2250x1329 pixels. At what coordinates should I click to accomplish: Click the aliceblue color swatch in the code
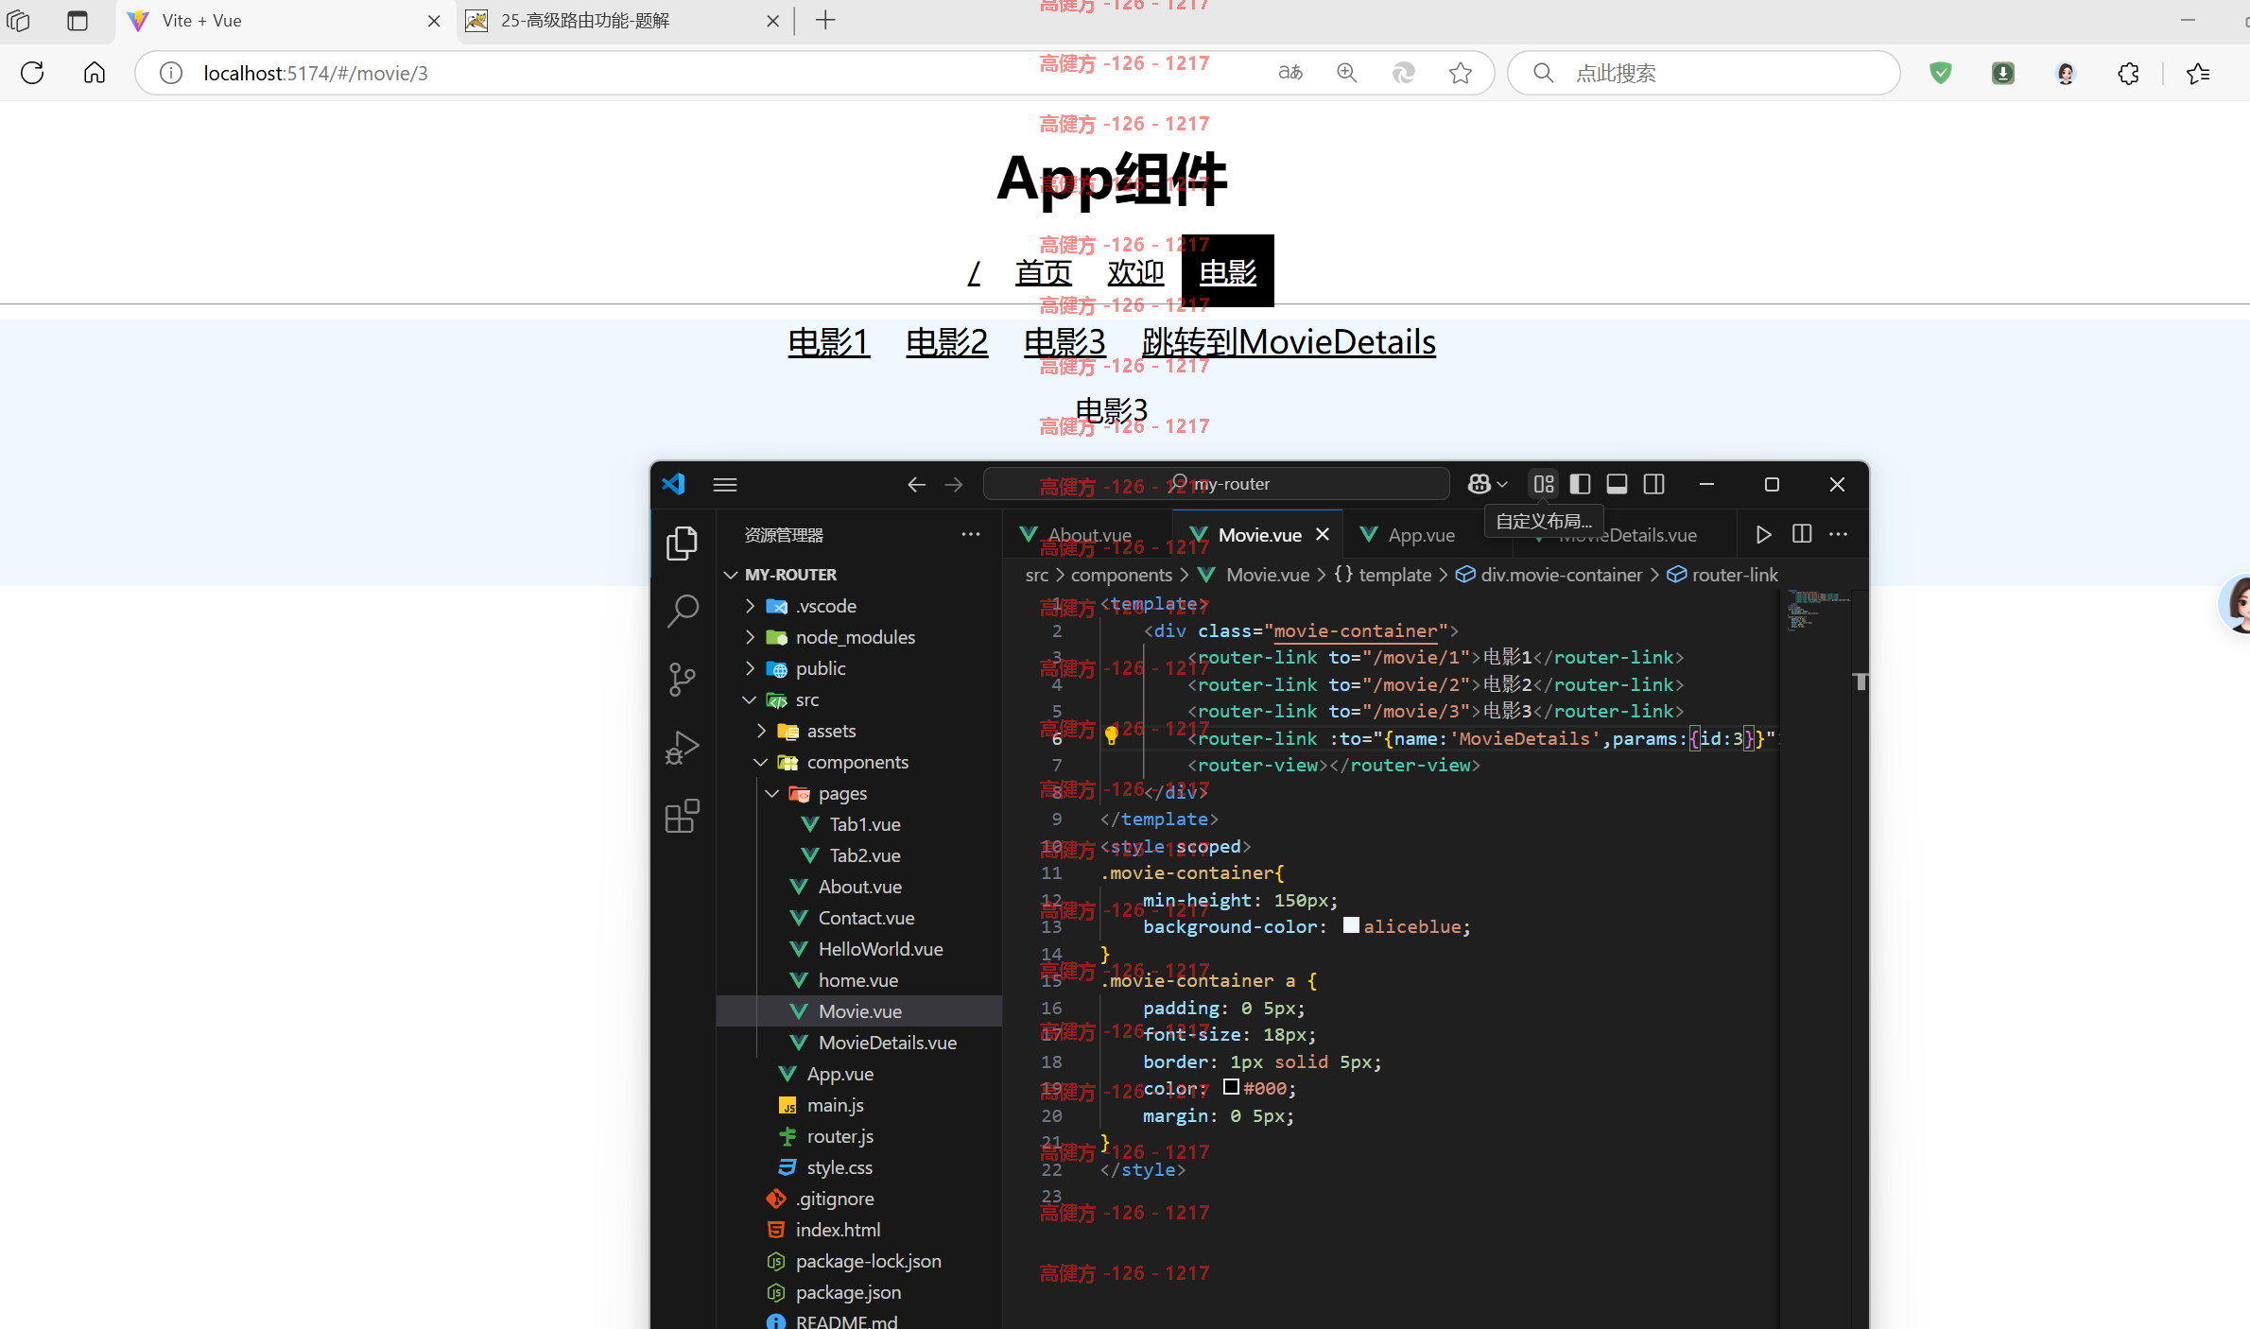pyautogui.click(x=1351, y=925)
